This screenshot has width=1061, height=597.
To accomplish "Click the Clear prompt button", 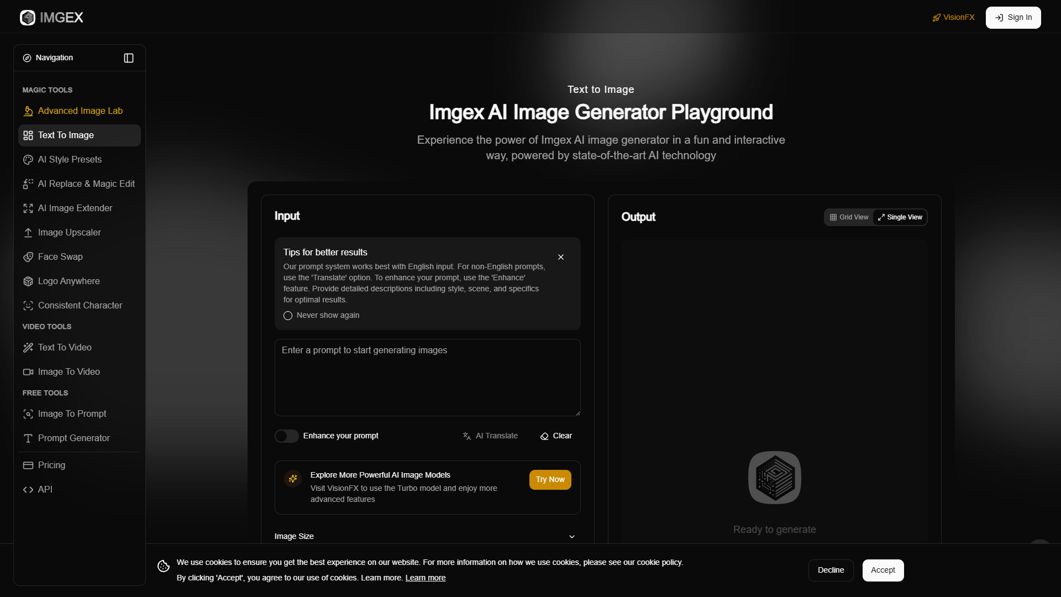I will tap(556, 436).
